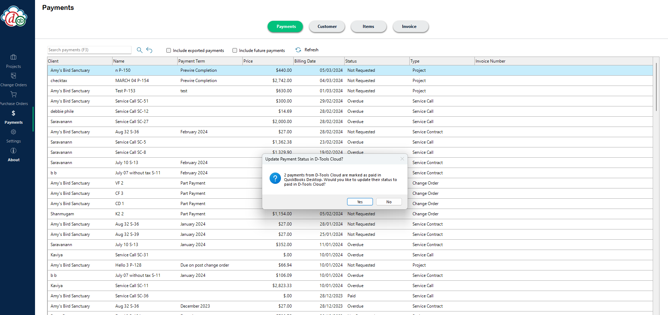Select the 'Service Call SC-51' row
The height and width of the screenshot is (315, 668).
350,101
